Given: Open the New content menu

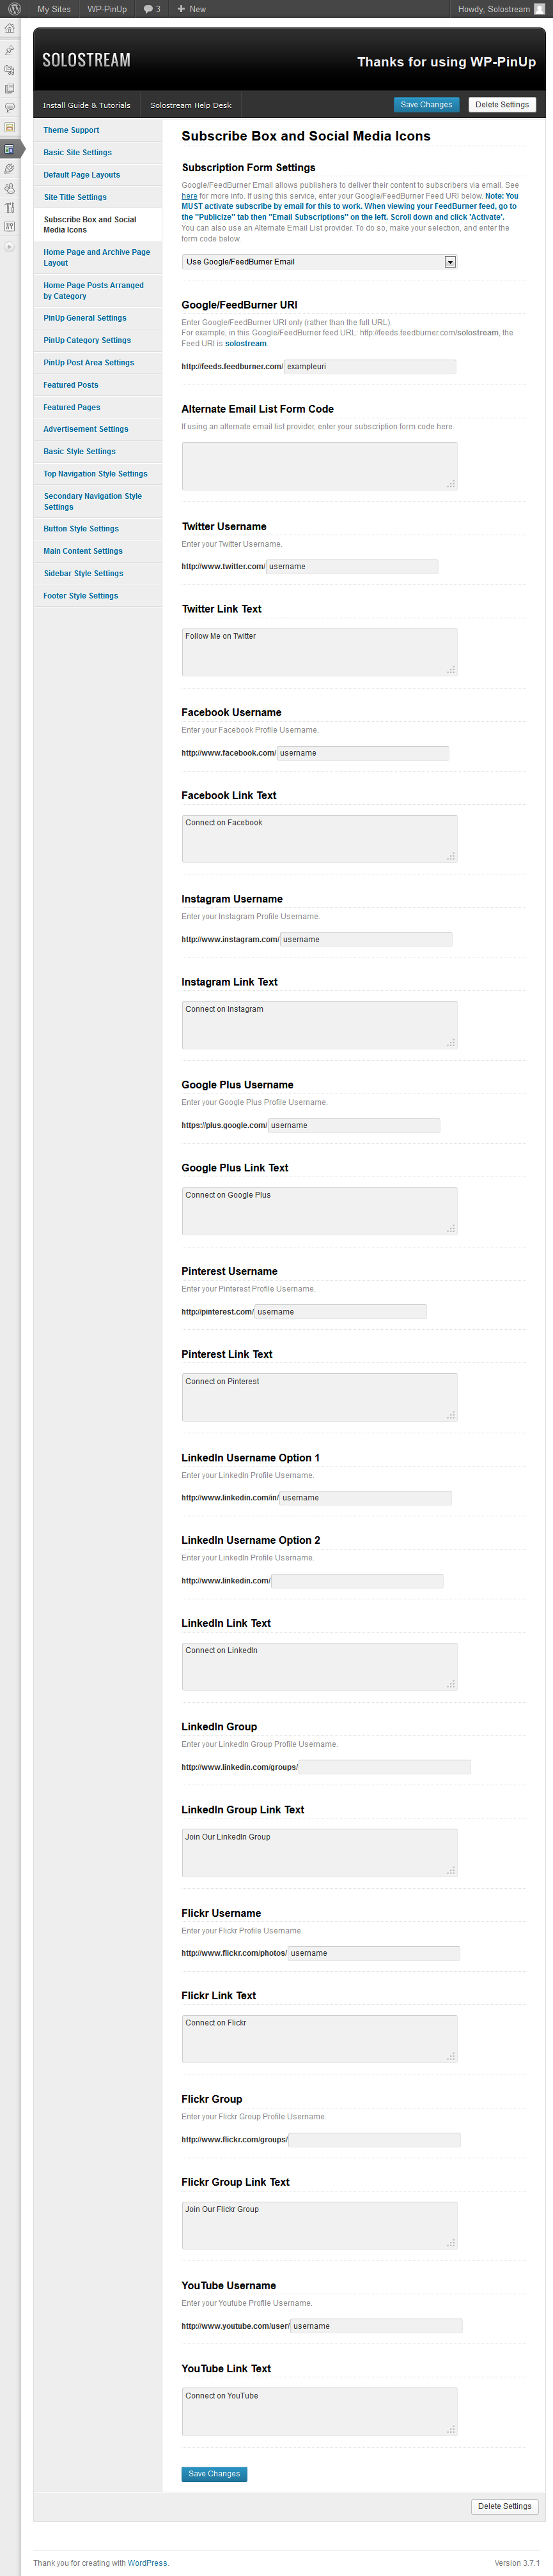Looking at the screenshot, I should [x=191, y=9].
